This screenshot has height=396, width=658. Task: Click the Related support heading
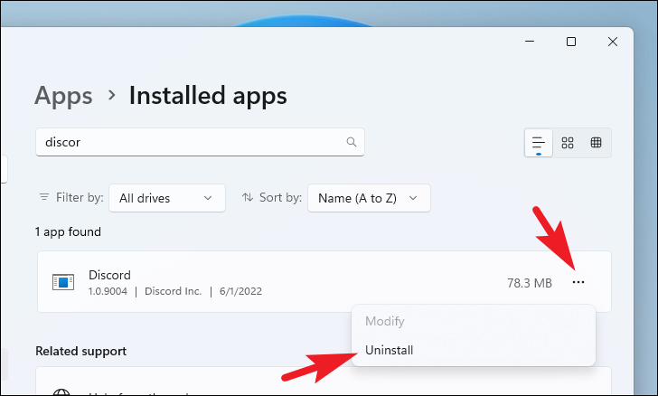(80, 351)
